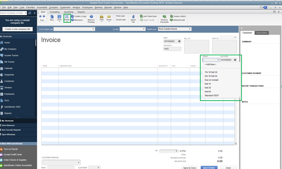Click the Bill To address box
The width and height of the screenshot is (282, 169).
tap(196, 47)
